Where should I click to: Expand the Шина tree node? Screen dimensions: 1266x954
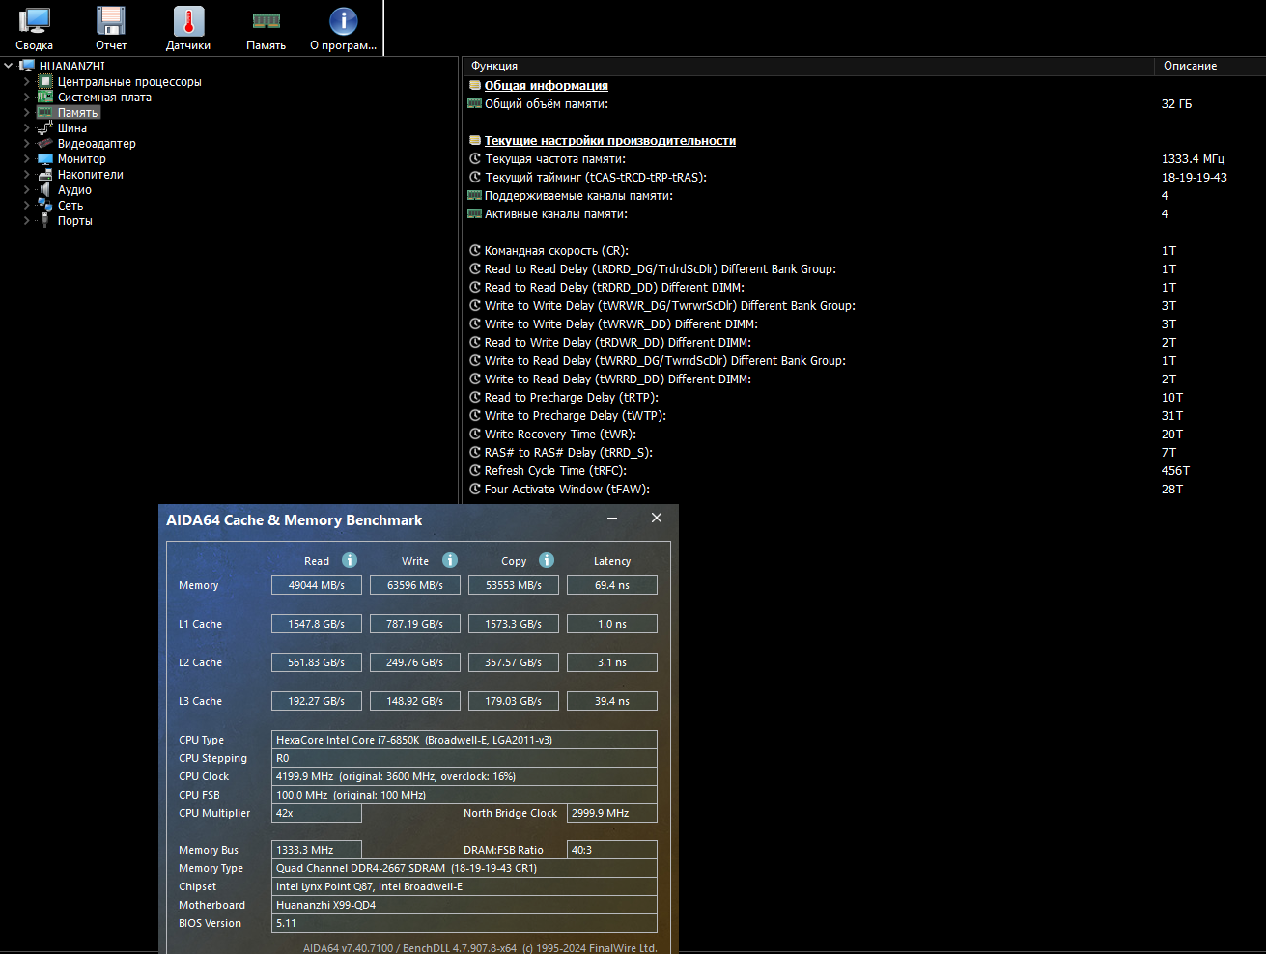(27, 128)
